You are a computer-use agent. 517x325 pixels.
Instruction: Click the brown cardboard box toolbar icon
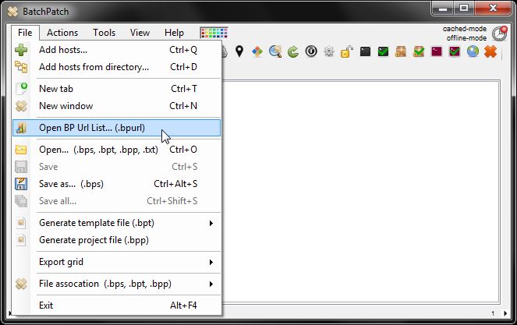(x=401, y=51)
